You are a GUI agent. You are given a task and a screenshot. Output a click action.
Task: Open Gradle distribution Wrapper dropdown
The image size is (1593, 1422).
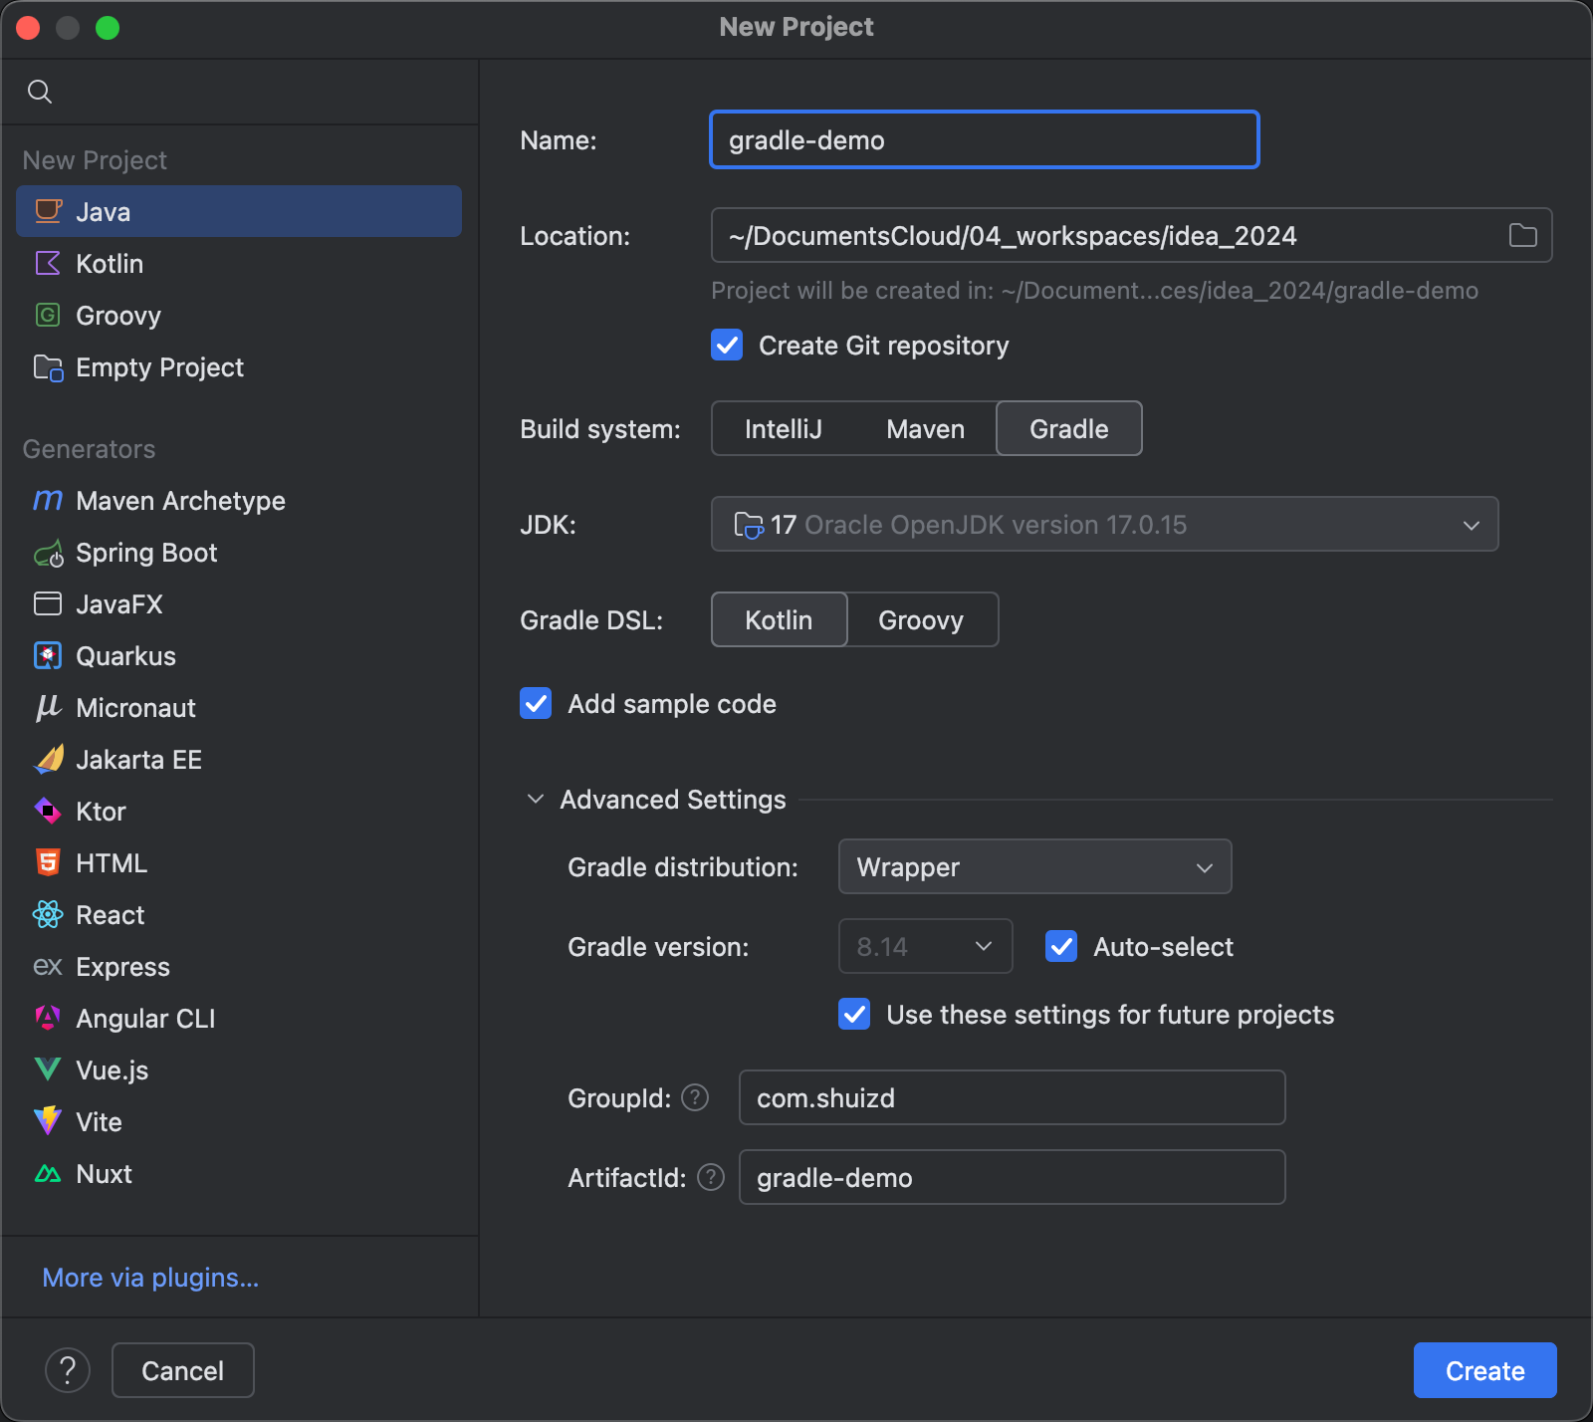coord(1034,866)
